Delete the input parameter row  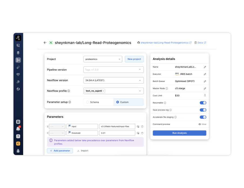click(x=142, y=127)
